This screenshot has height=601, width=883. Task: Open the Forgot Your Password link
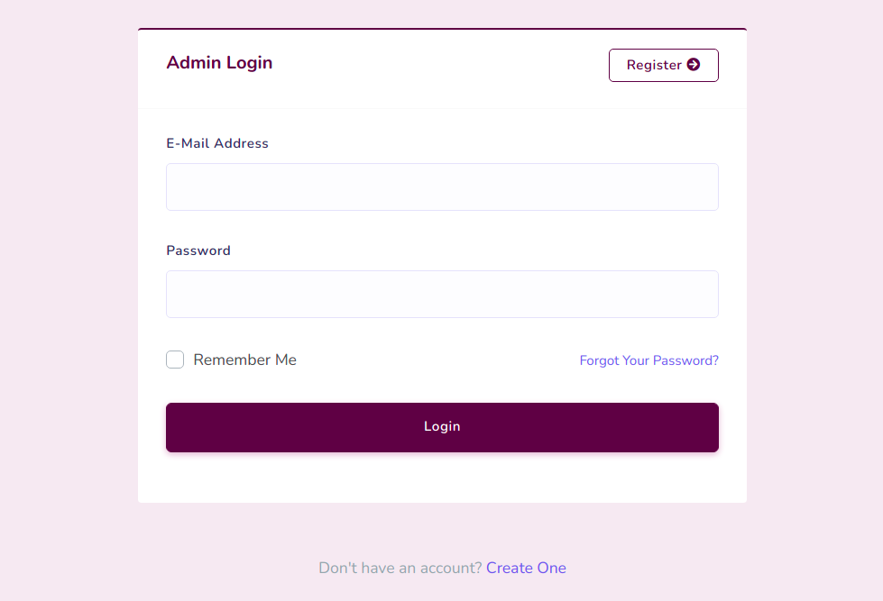point(648,360)
